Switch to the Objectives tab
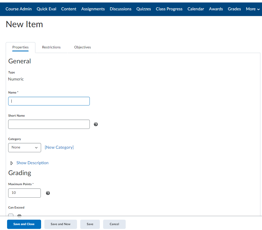Screen dimensions: 262x230 point(82,47)
